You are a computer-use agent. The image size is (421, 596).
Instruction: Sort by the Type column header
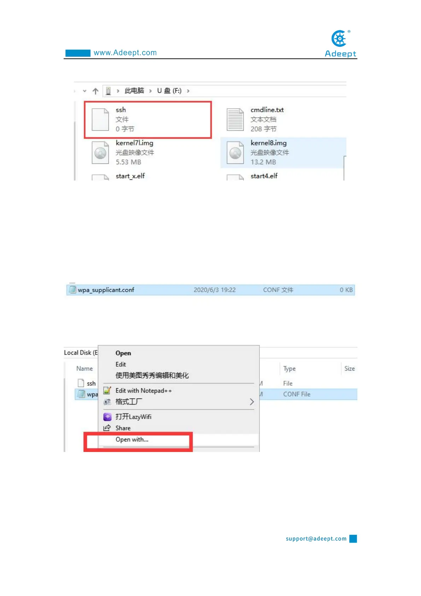[x=290, y=368]
